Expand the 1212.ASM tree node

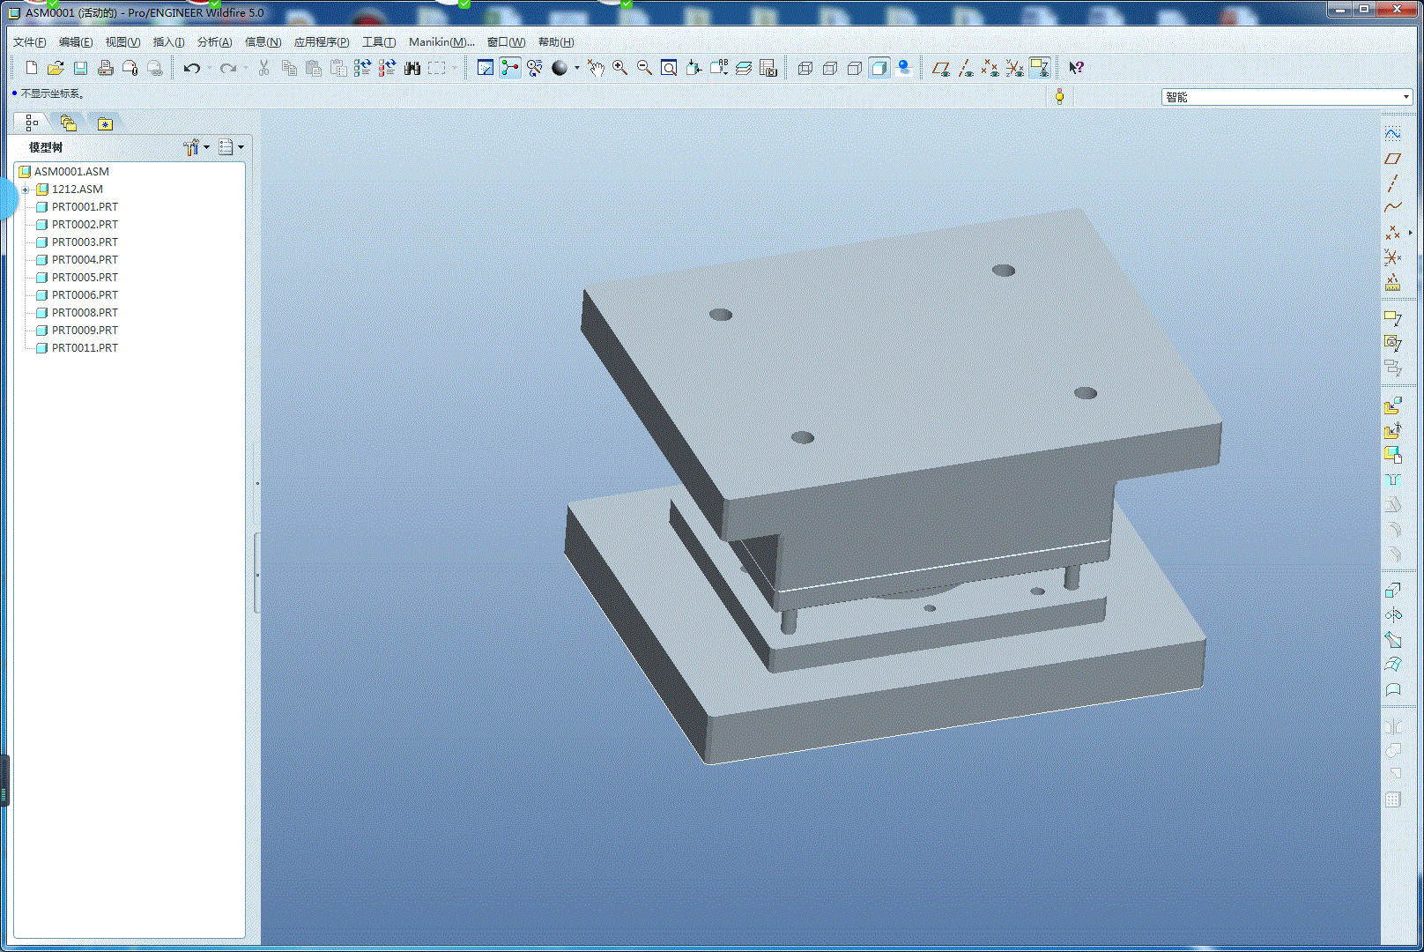pos(26,190)
